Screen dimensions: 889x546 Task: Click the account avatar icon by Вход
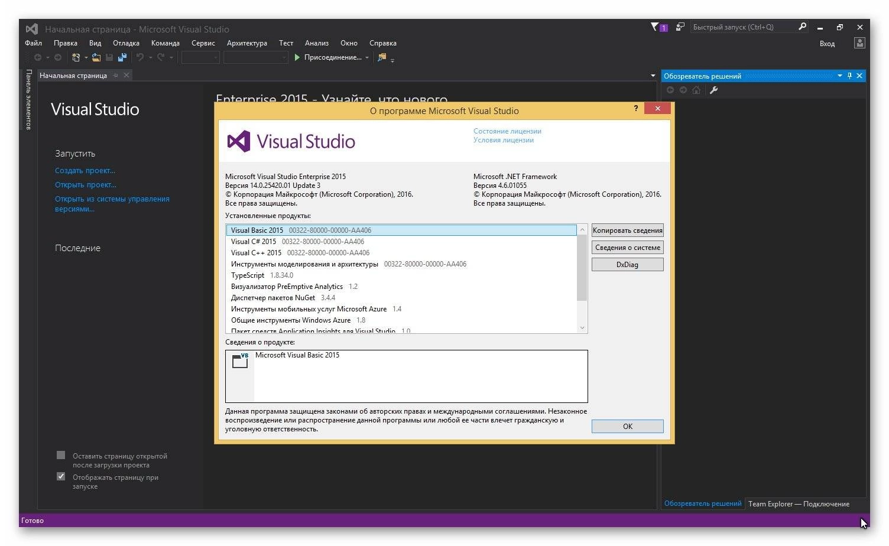coord(859,43)
